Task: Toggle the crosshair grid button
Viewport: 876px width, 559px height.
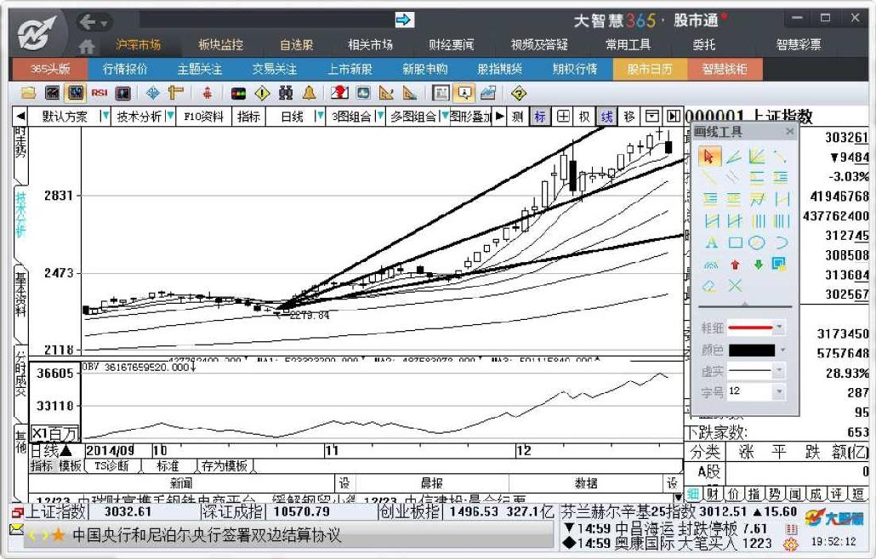Action: click(563, 117)
